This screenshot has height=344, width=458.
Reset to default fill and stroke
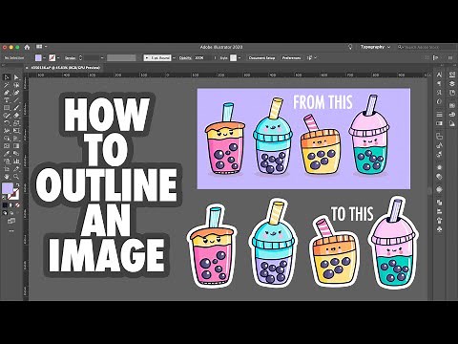(x=5, y=198)
